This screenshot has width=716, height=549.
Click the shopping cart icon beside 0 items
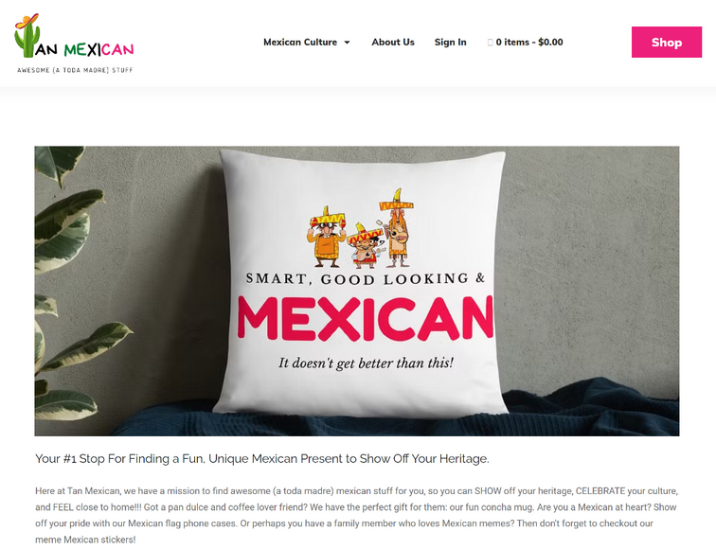tap(490, 43)
